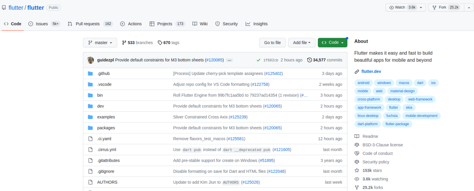Open the Add file dropdown
The height and width of the screenshot is (191, 474).
coord(302,42)
